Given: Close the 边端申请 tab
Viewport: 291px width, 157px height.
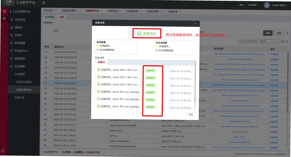Looking at the screenshot, I should [x=180, y=12].
